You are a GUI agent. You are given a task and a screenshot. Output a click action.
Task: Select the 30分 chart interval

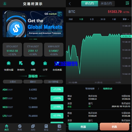coord(103,19)
